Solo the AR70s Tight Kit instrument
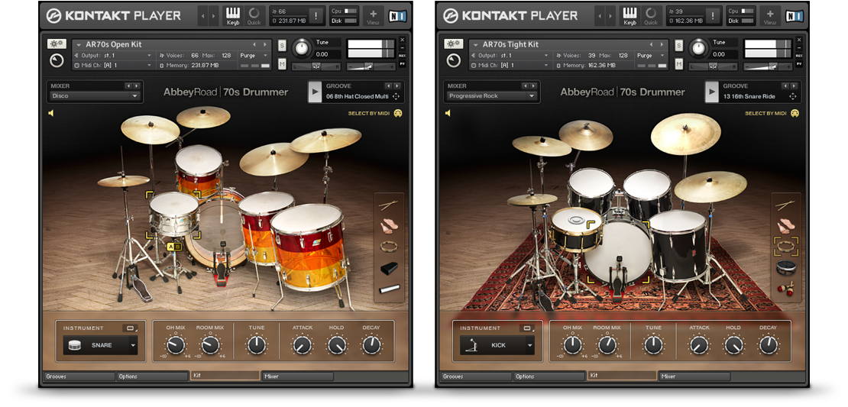This screenshot has height=407, width=848. (x=678, y=46)
